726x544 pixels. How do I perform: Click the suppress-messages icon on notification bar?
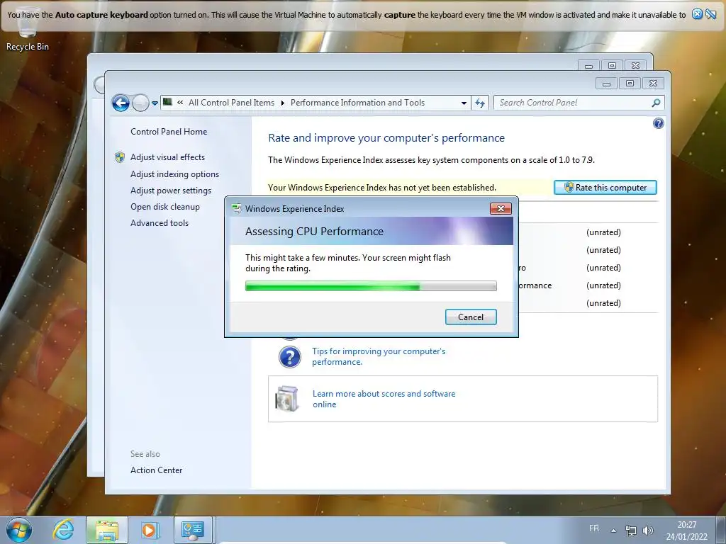[x=710, y=14]
